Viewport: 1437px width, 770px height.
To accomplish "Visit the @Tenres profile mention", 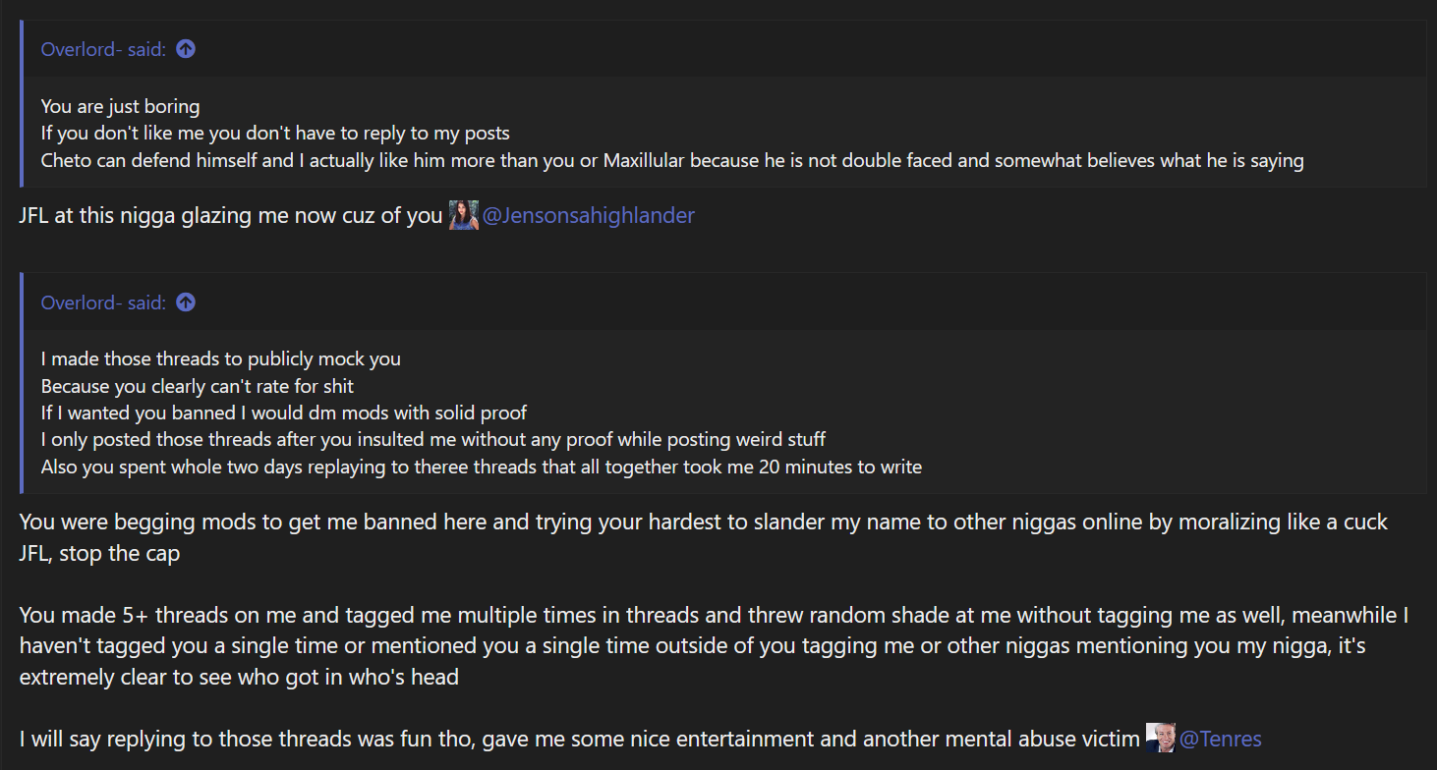I will click(1220, 739).
